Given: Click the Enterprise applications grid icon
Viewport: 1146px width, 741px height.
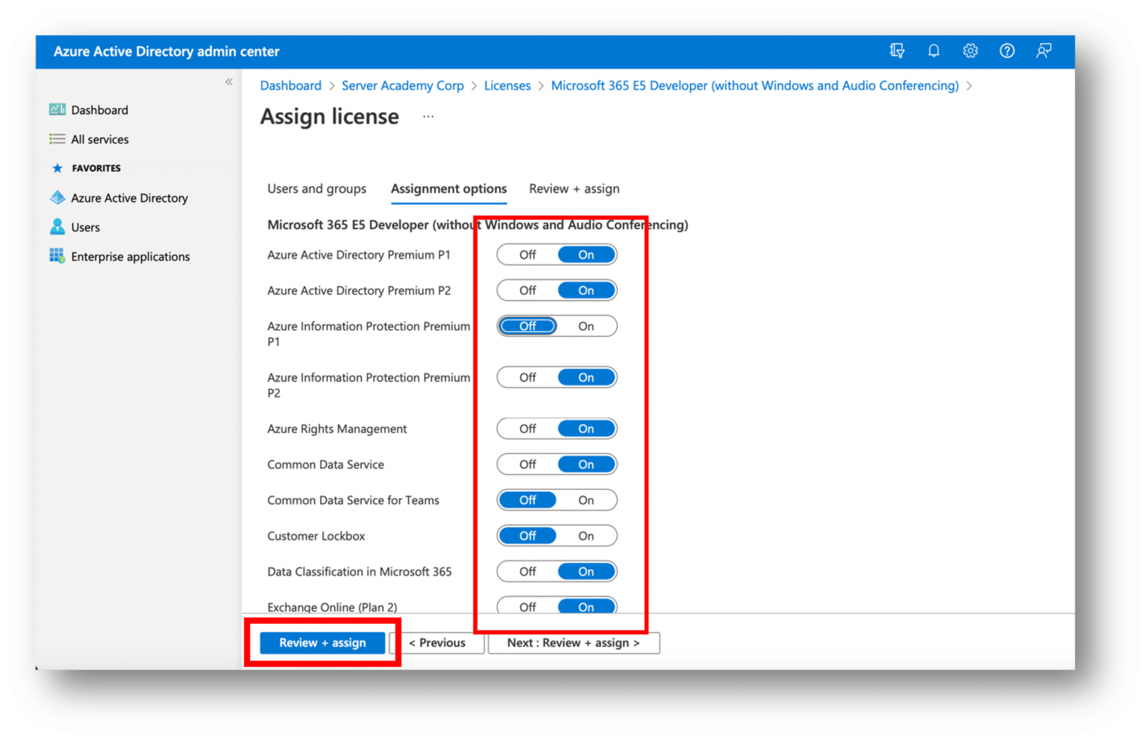Looking at the screenshot, I should pos(57,256).
